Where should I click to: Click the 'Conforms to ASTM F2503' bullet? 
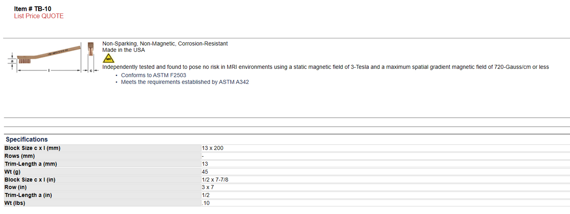153,75
